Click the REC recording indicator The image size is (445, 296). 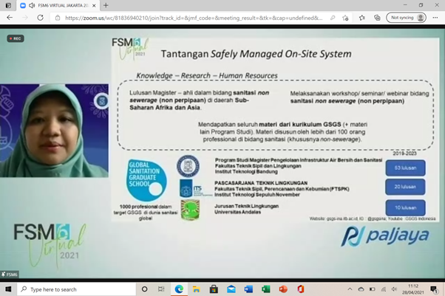point(16,38)
